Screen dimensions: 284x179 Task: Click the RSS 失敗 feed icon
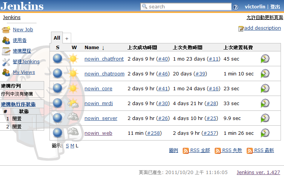(218, 150)
